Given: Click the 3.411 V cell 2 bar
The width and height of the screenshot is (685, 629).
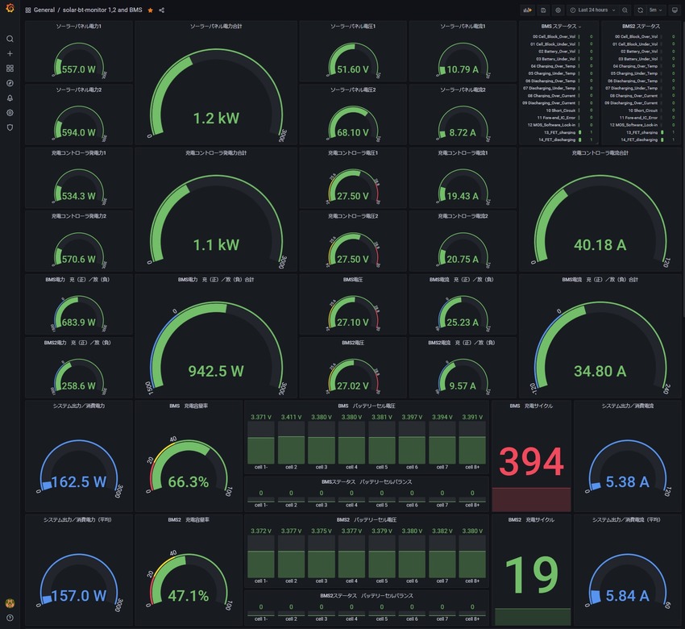Looking at the screenshot, I should point(291,443).
